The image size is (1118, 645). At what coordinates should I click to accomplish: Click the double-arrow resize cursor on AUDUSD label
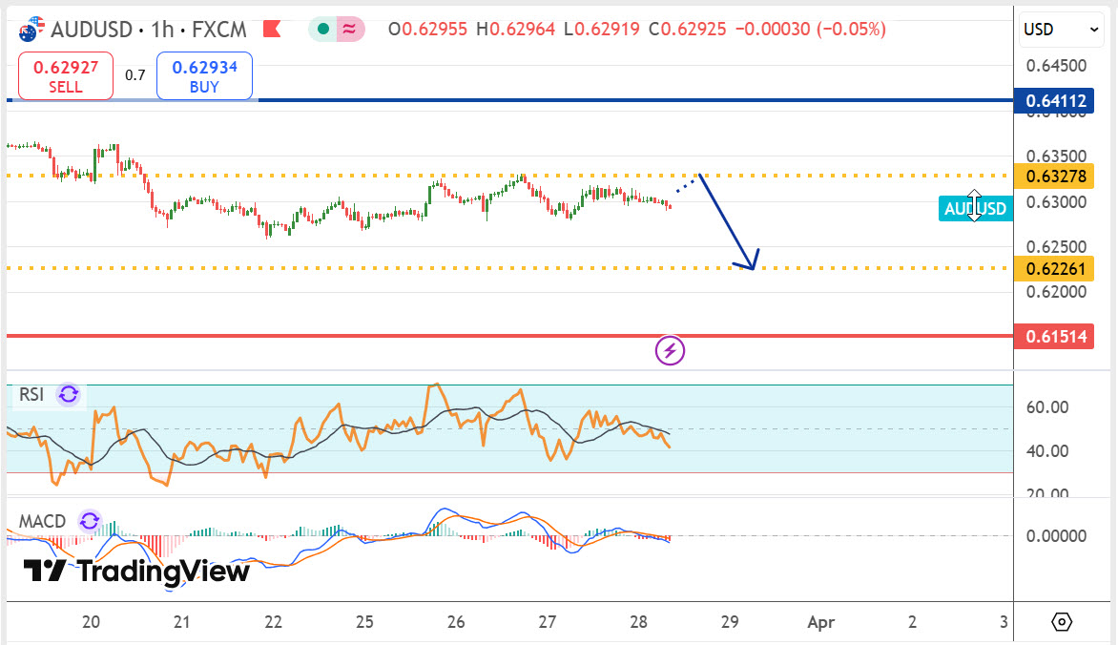pyautogui.click(x=974, y=206)
